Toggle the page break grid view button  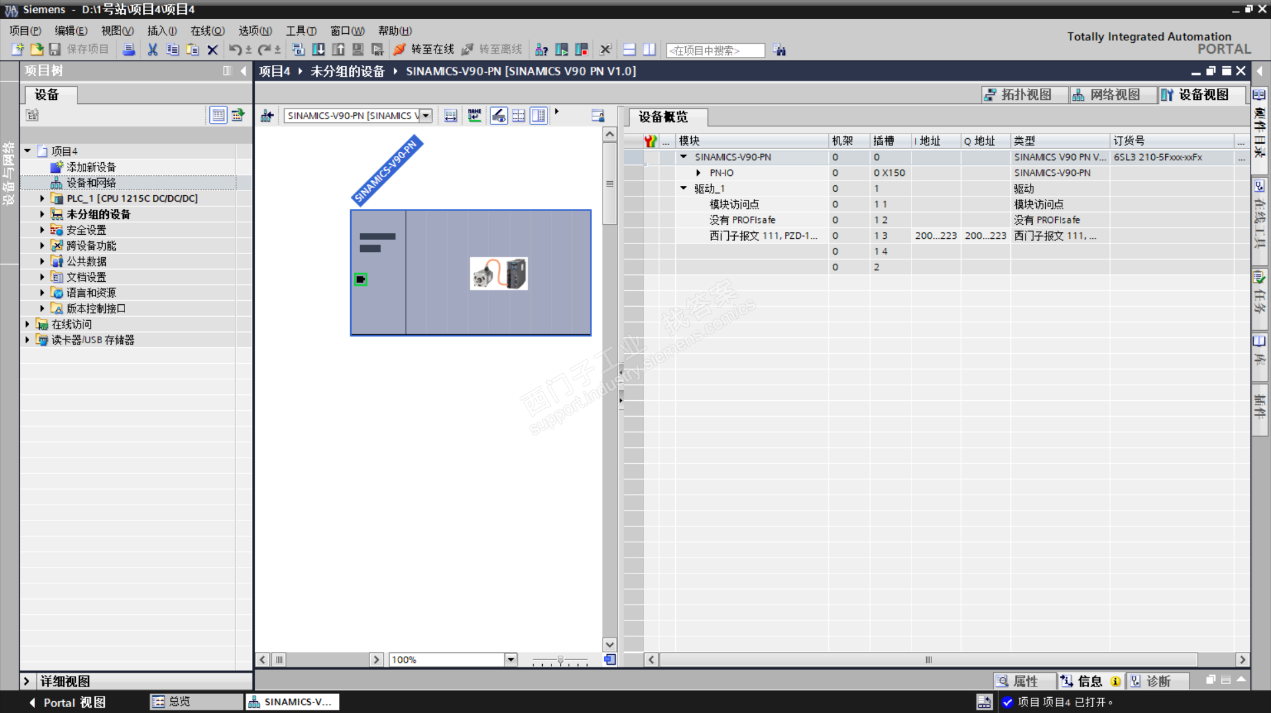(x=519, y=116)
